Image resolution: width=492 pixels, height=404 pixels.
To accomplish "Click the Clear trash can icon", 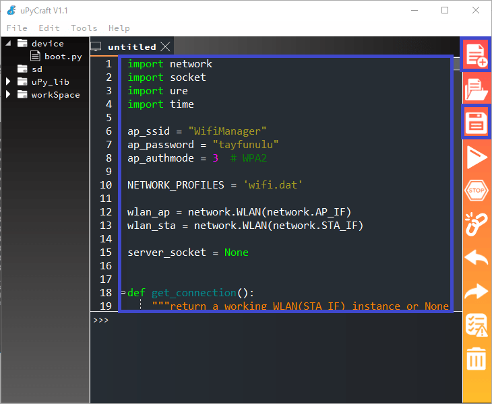I will pyautogui.click(x=476, y=359).
